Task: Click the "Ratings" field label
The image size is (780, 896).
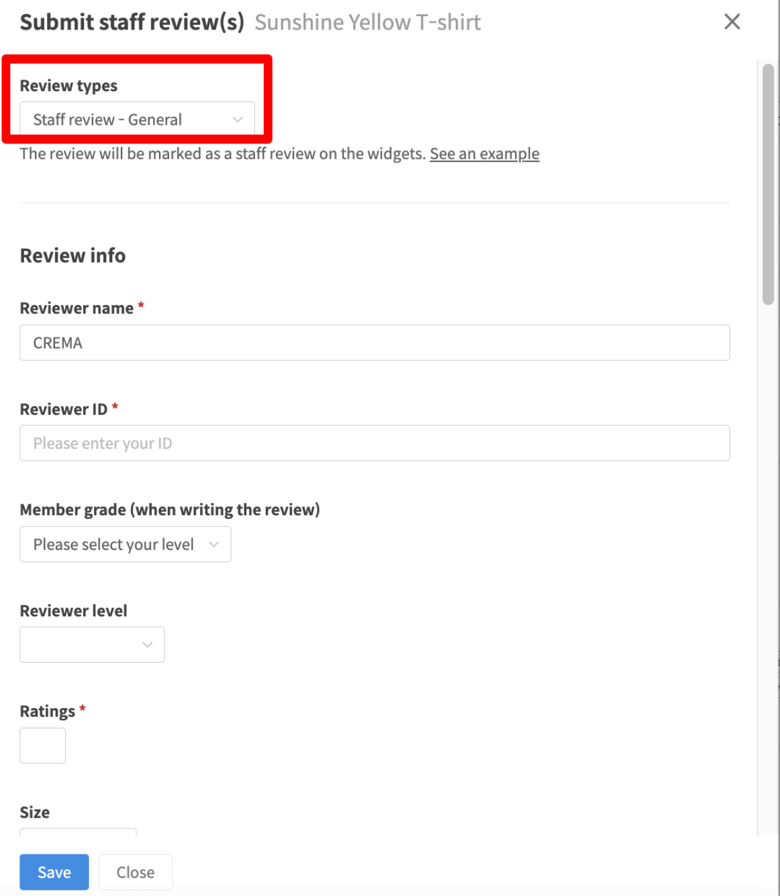Action: tap(47, 712)
